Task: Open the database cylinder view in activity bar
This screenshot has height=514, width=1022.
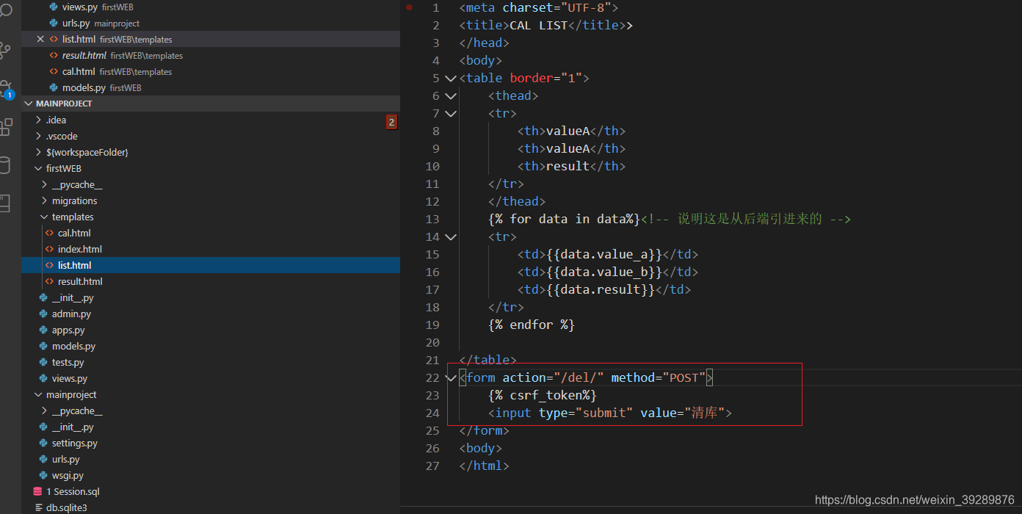Action: [x=6, y=165]
